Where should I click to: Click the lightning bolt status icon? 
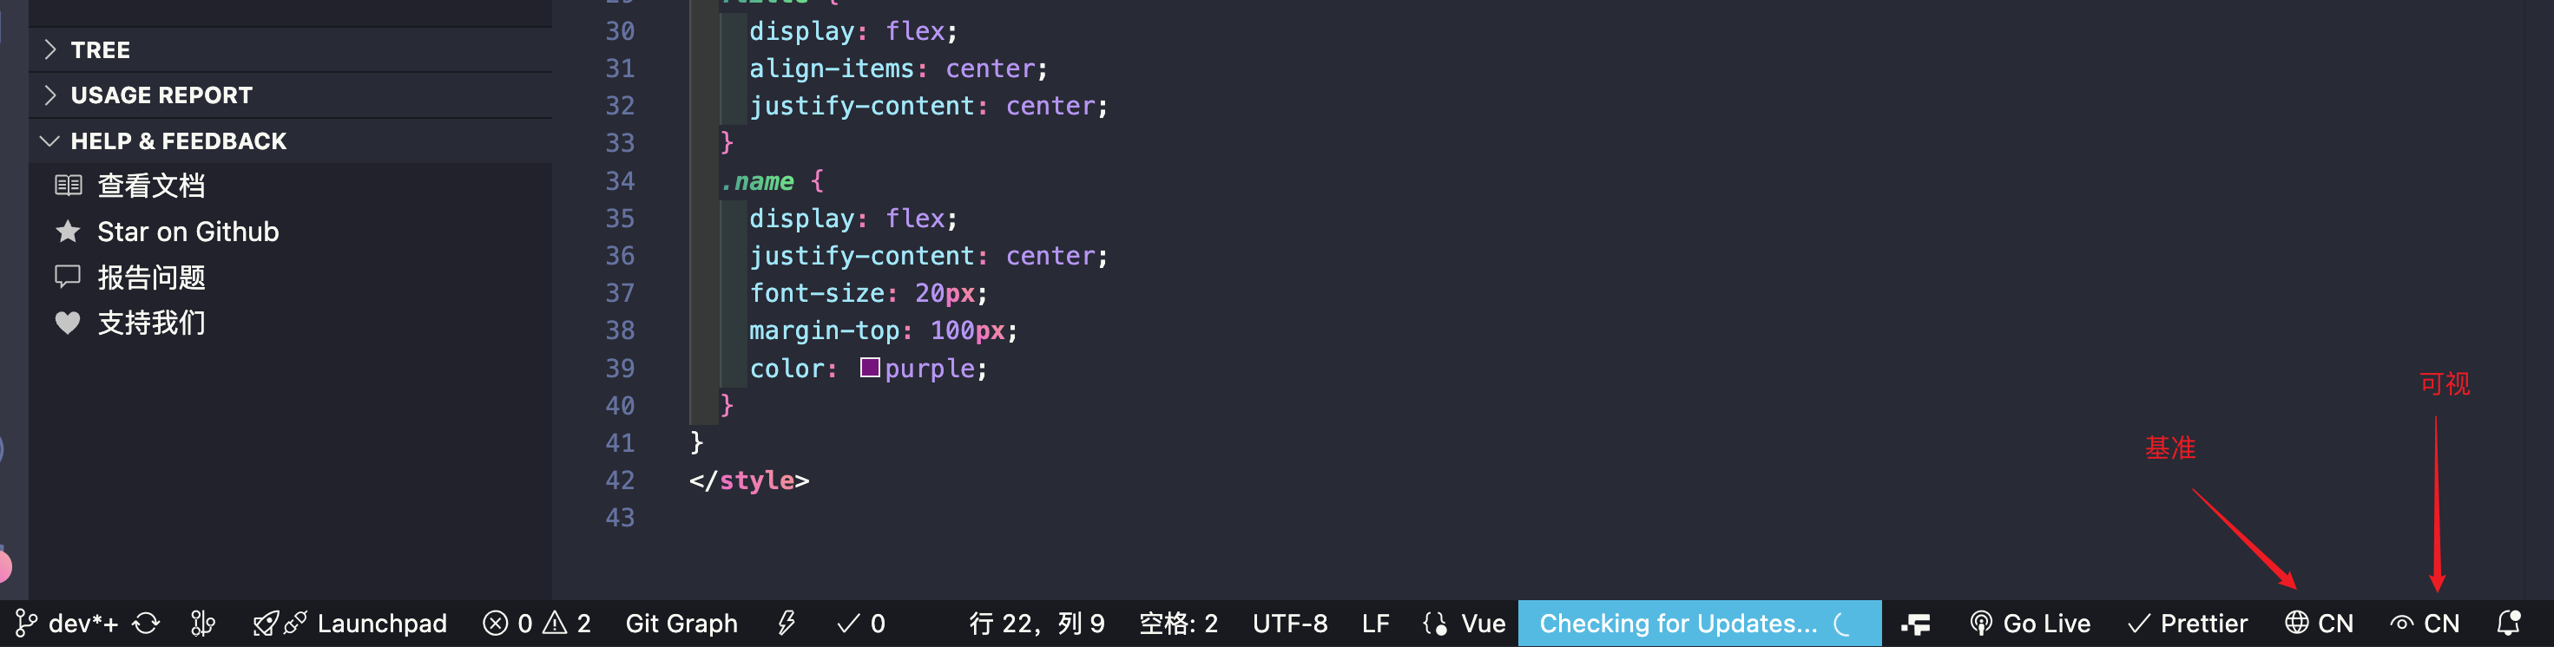pyautogui.click(x=787, y=624)
